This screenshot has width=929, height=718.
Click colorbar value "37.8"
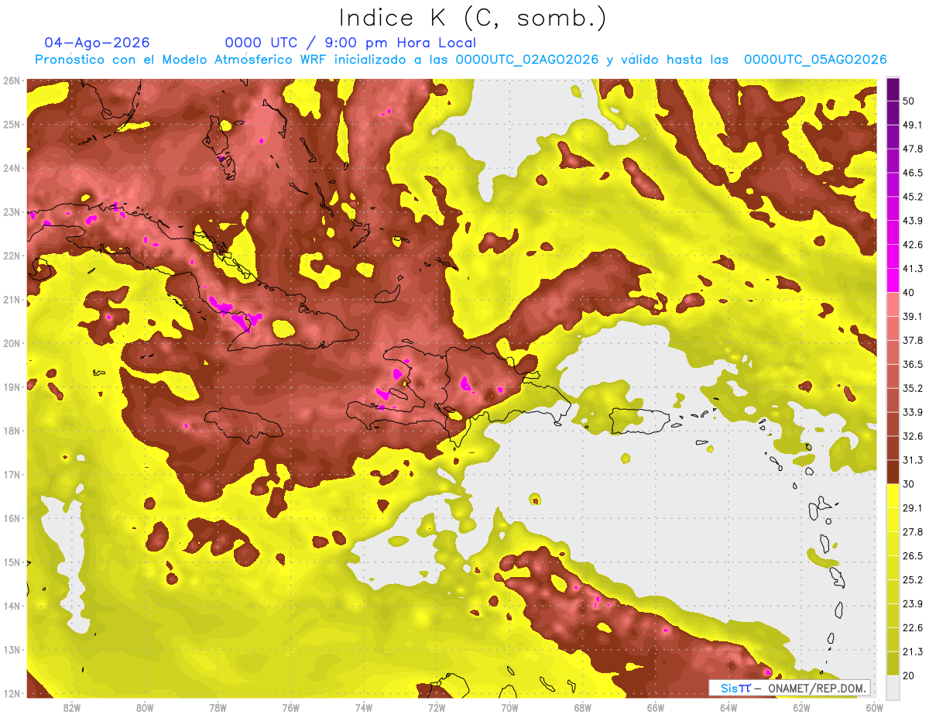(x=913, y=340)
